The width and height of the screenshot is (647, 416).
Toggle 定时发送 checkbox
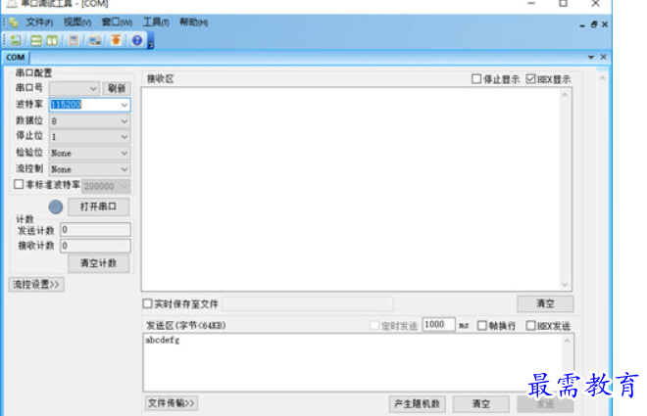[374, 326]
